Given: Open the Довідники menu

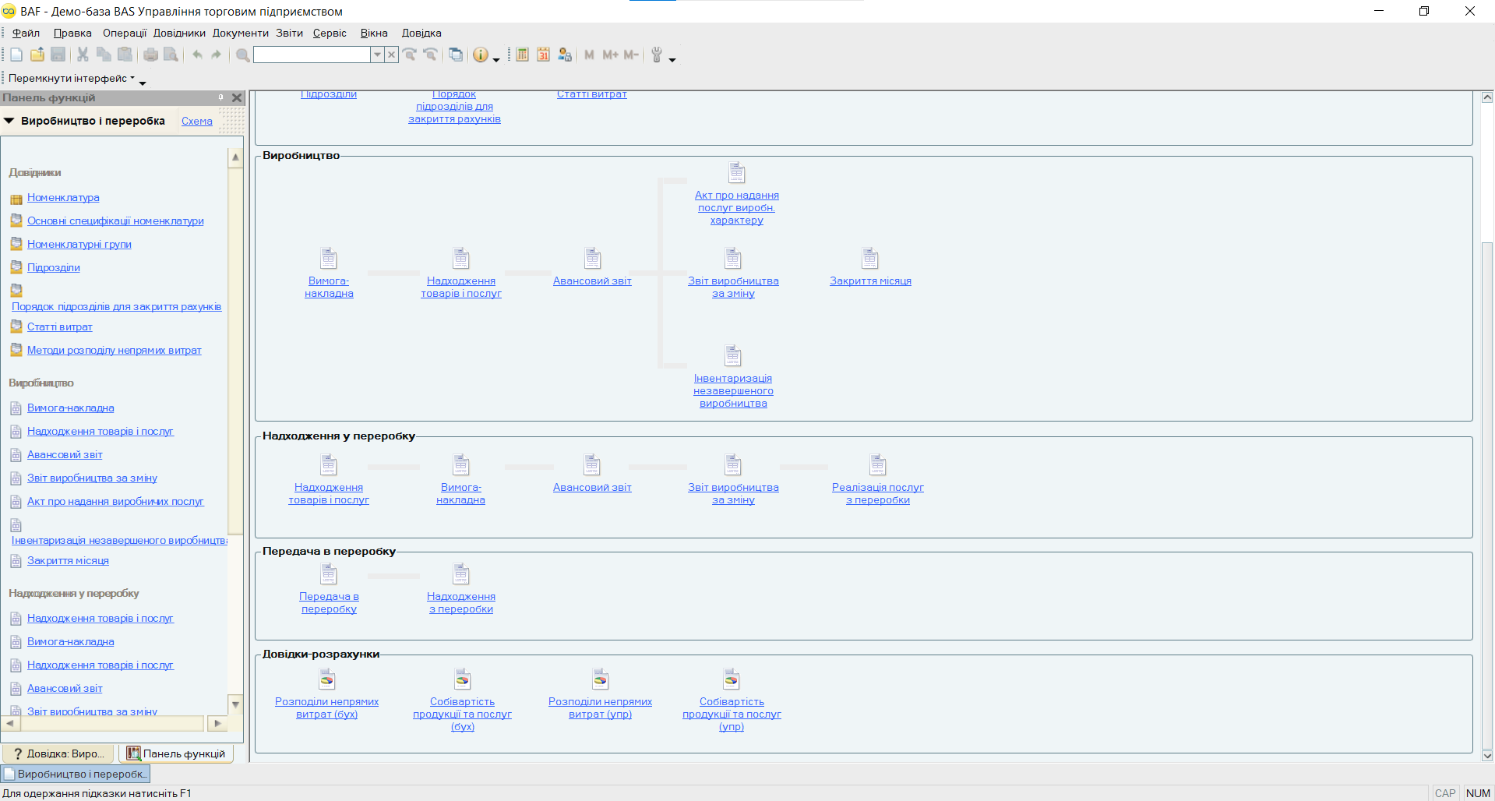Looking at the screenshot, I should tap(179, 33).
